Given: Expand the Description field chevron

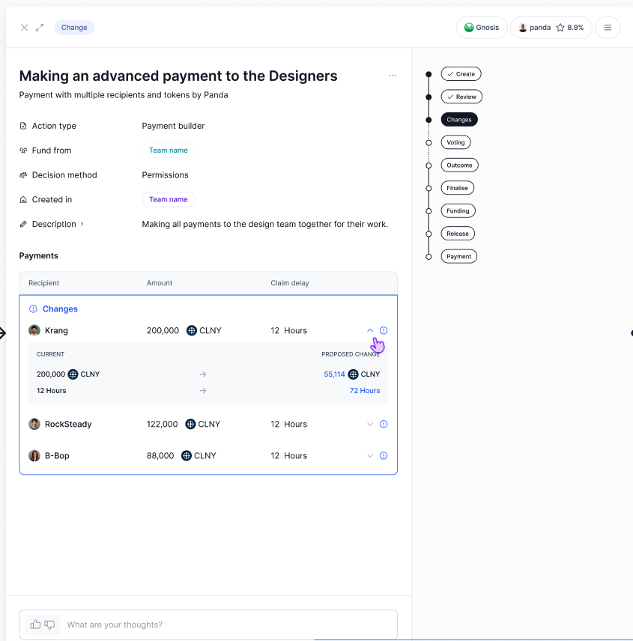Looking at the screenshot, I should click(x=82, y=224).
